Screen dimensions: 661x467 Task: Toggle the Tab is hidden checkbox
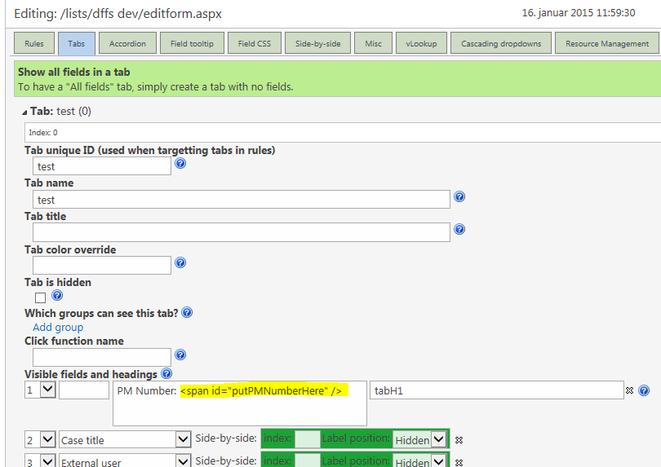click(x=40, y=297)
